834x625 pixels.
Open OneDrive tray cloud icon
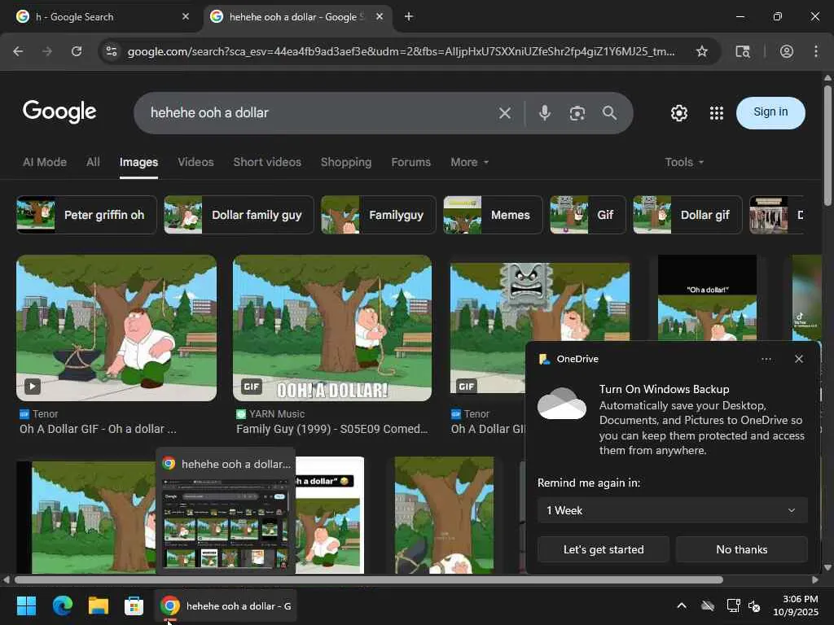[x=707, y=605]
